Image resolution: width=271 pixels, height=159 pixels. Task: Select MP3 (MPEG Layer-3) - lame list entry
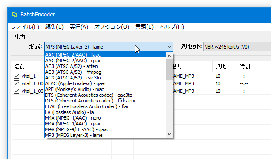point(105,135)
